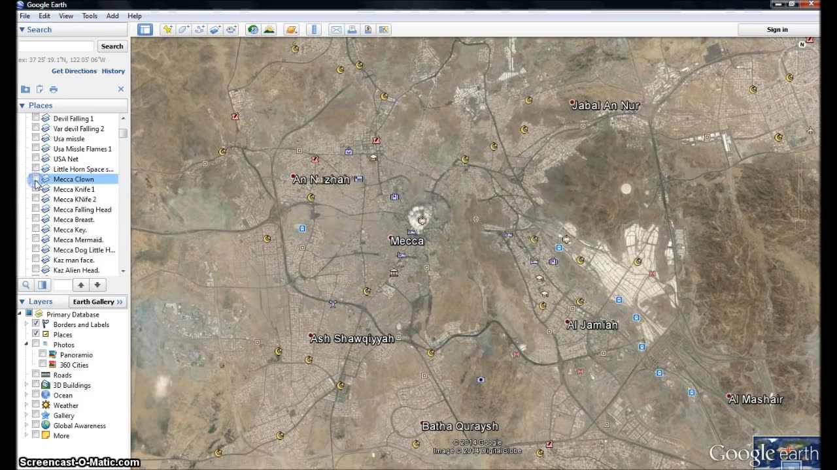The width and height of the screenshot is (837, 470).
Task: Open the Earth Gallery button
Action: (x=97, y=302)
